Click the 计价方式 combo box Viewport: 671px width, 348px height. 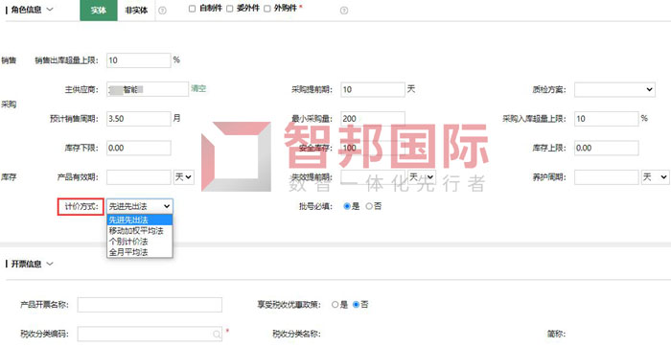tap(140, 206)
